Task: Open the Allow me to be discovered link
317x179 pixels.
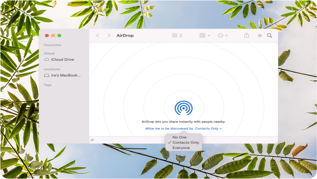Action: 184,129
